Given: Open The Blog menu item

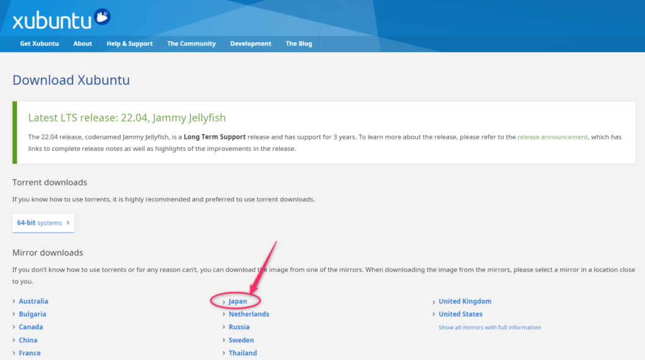Looking at the screenshot, I should tap(299, 43).
